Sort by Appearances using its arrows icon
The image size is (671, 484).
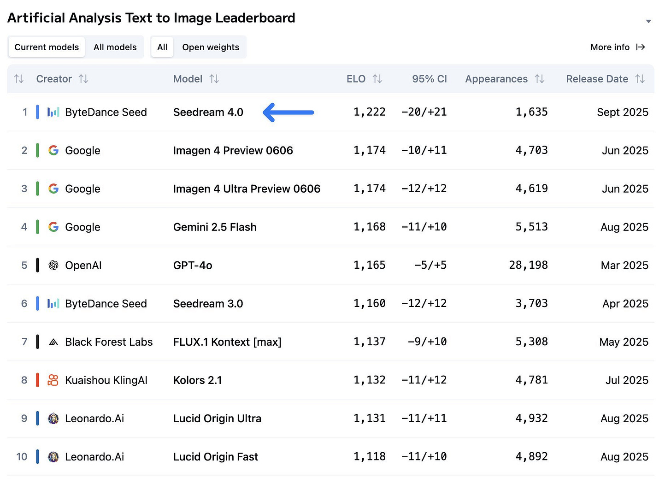540,79
